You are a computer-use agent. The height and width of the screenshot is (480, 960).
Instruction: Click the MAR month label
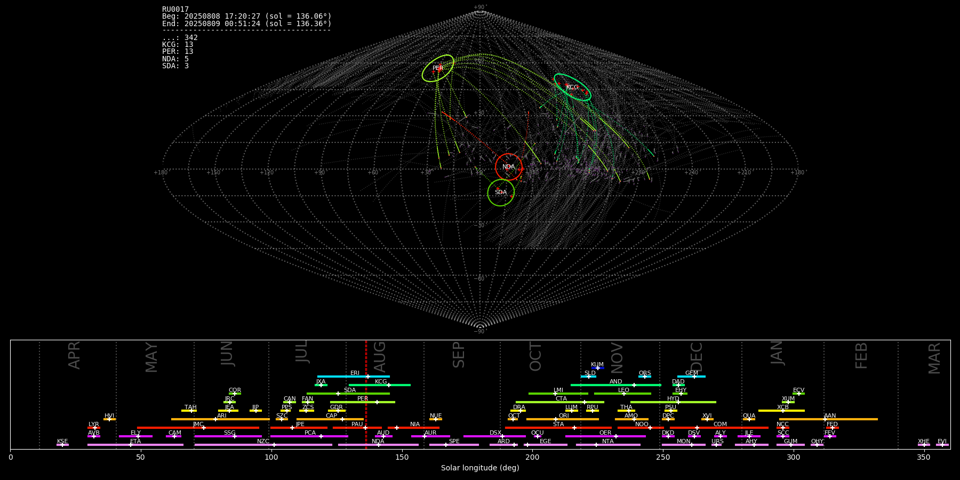(934, 358)
